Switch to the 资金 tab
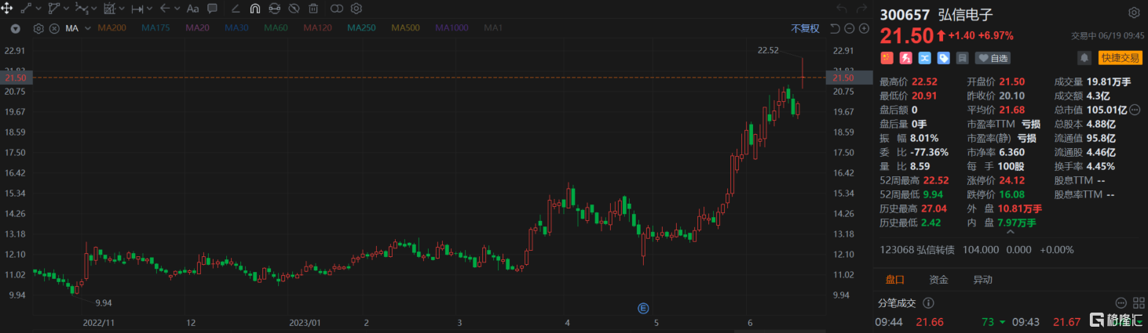 938,280
